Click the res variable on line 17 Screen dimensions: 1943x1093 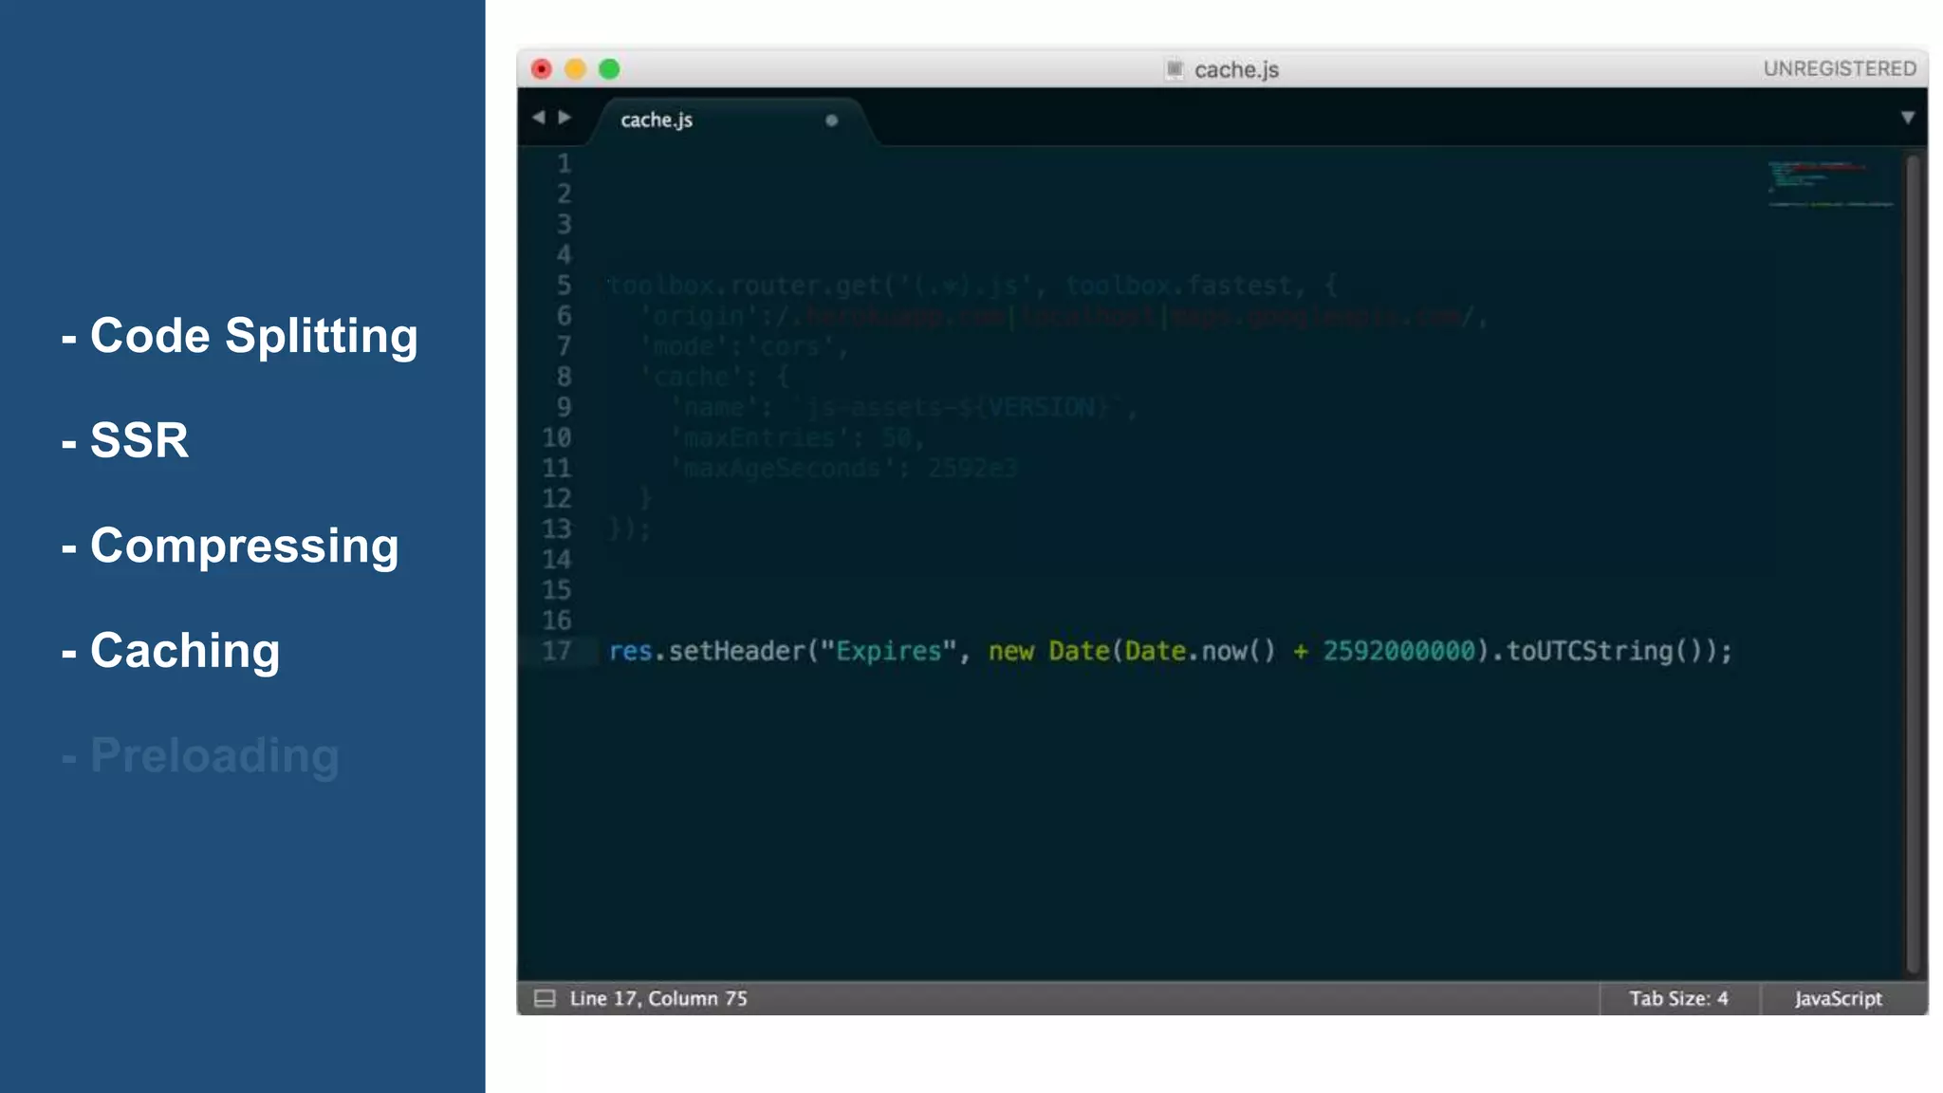pyautogui.click(x=630, y=651)
